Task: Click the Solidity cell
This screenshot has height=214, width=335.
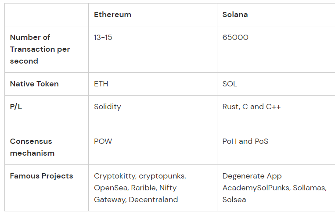Action: point(108,107)
